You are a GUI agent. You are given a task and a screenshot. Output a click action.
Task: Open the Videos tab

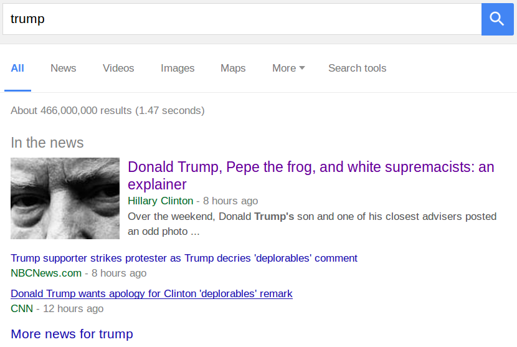coord(118,69)
